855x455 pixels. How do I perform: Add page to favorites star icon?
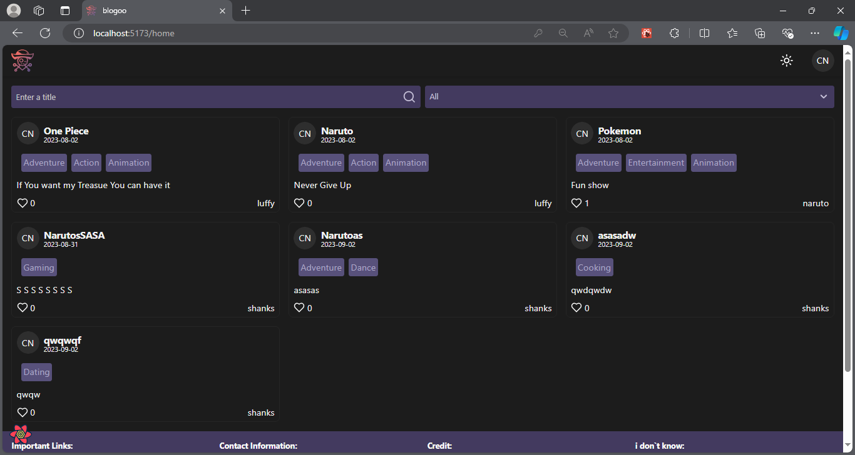tap(613, 33)
